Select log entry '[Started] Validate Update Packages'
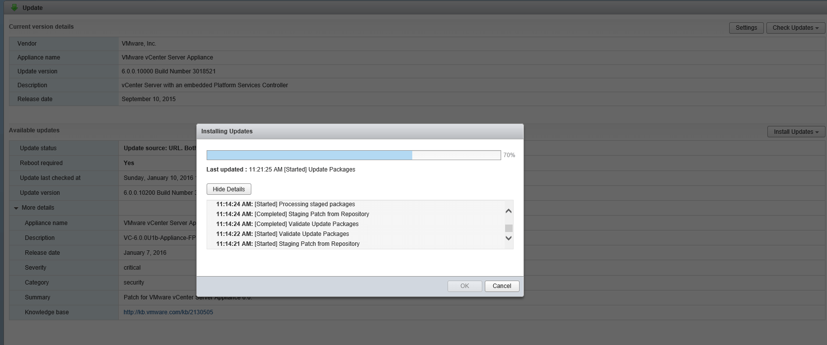The width and height of the screenshot is (827, 345). (x=283, y=234)
